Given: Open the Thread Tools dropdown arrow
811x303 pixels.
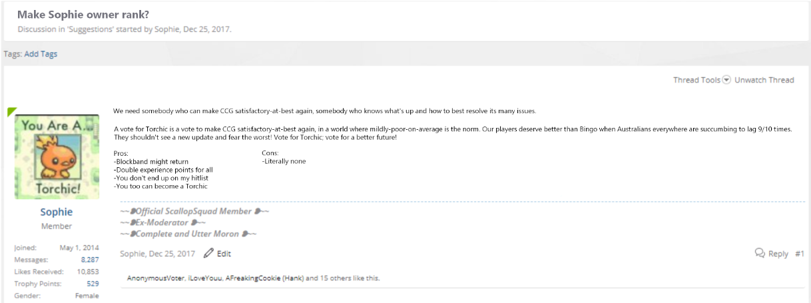Looking at the screenshot, I should [726, 80].
